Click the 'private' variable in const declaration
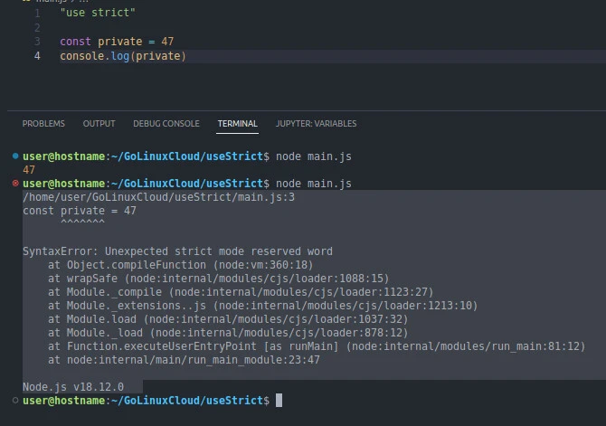Screen dimensions: 606x426 [x=119, y=42]
